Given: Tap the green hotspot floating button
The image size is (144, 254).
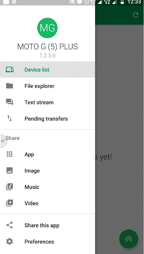Looking at the screenshot, I should coord(129,239).
